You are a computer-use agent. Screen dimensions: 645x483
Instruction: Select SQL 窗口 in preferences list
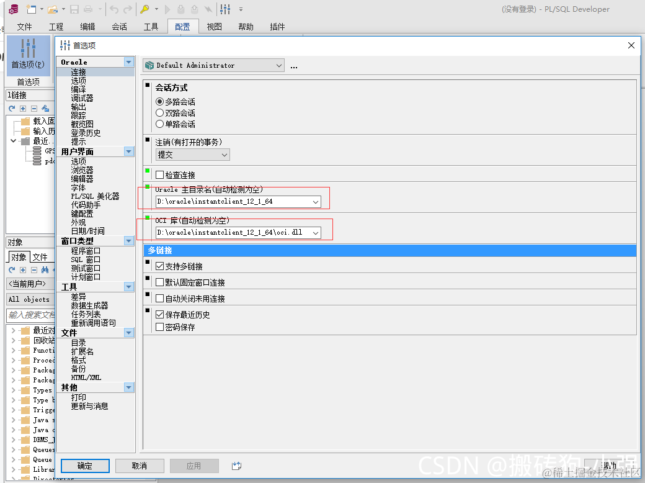[x=86, y=260]
